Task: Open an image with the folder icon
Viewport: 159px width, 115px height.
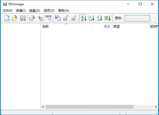Action: click(x=15, y=18)
